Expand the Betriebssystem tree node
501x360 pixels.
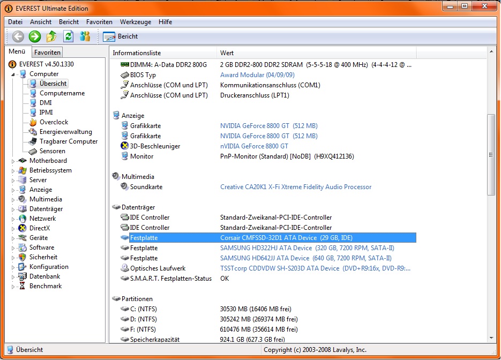pos(13,171)
